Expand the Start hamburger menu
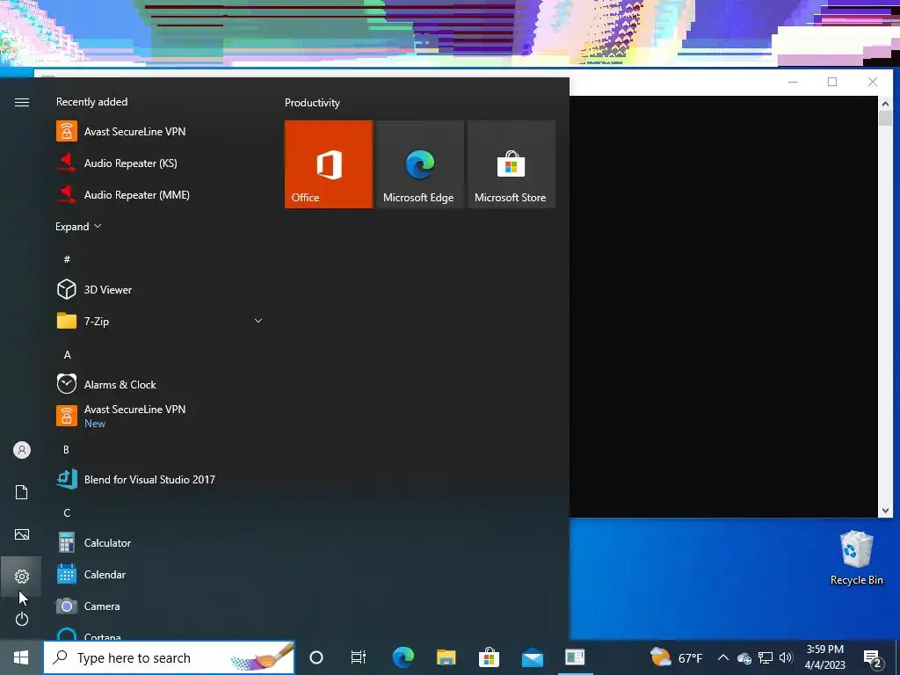 (21, 102)
